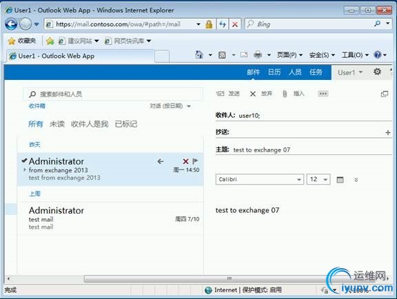Open the search provider dropdown arrow

(387, 24)
